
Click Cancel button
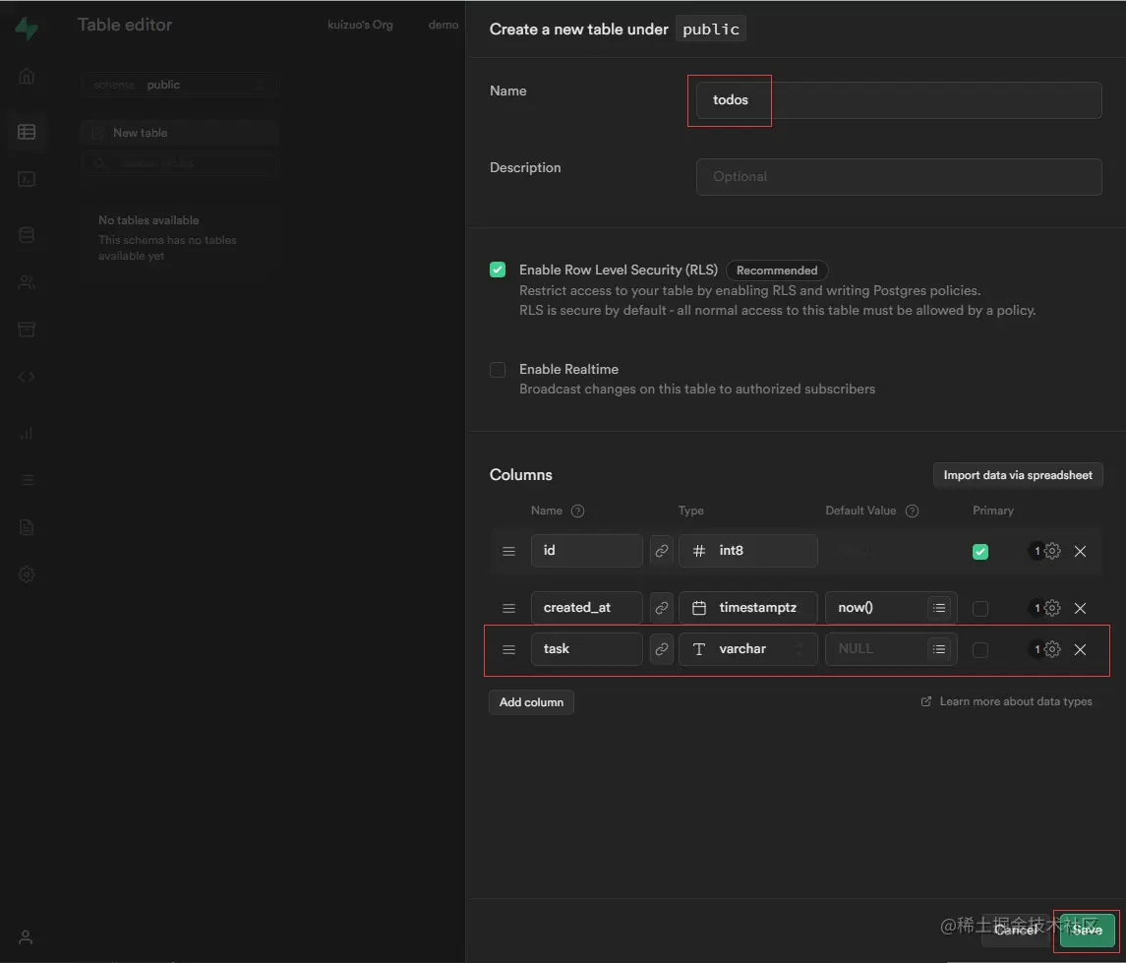1016,930
